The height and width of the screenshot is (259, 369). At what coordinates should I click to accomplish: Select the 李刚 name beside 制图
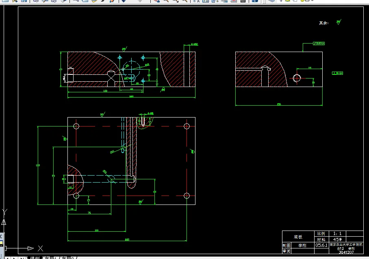point(302,245)
